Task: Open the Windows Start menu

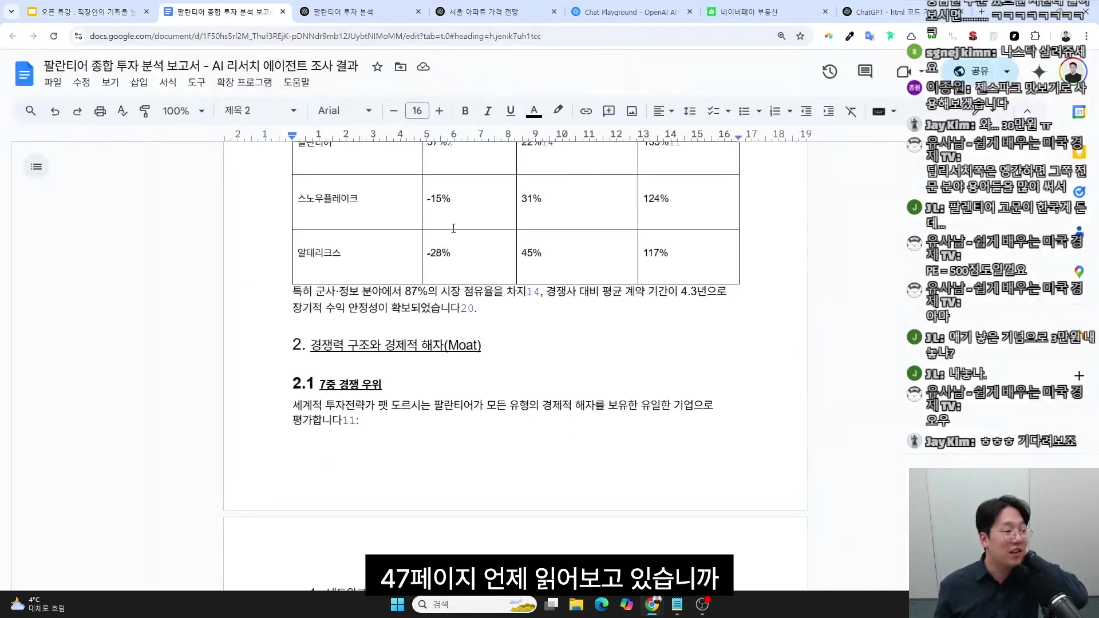Action: pos(397,604)
